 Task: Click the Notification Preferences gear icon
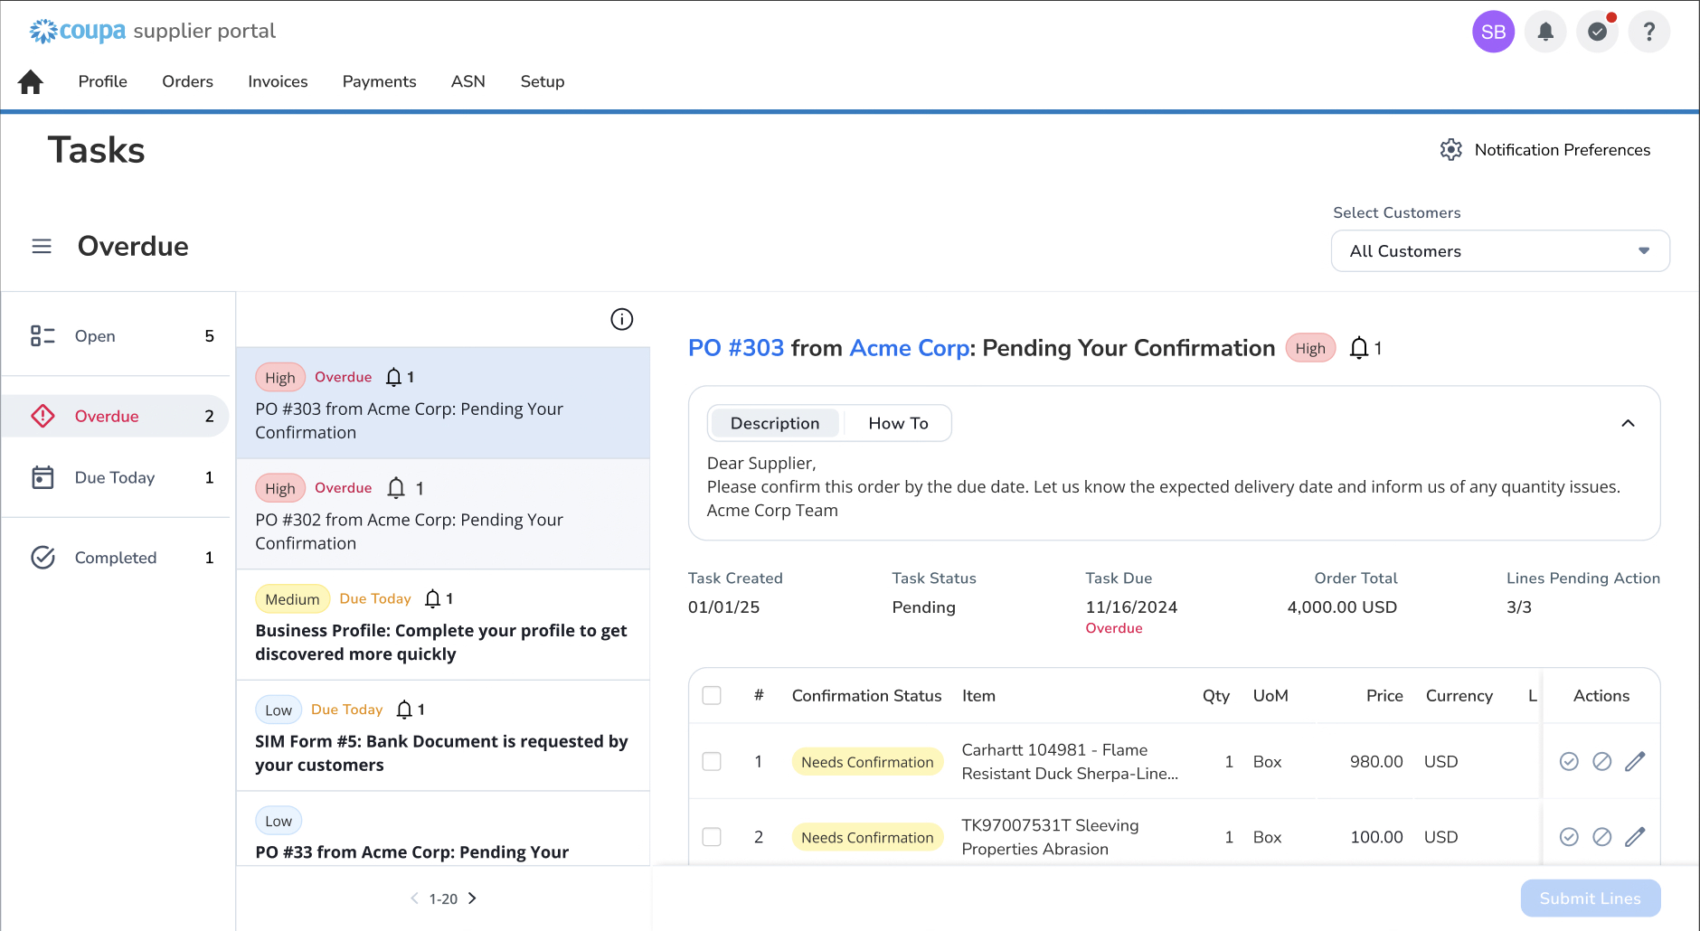[1450, 150]
